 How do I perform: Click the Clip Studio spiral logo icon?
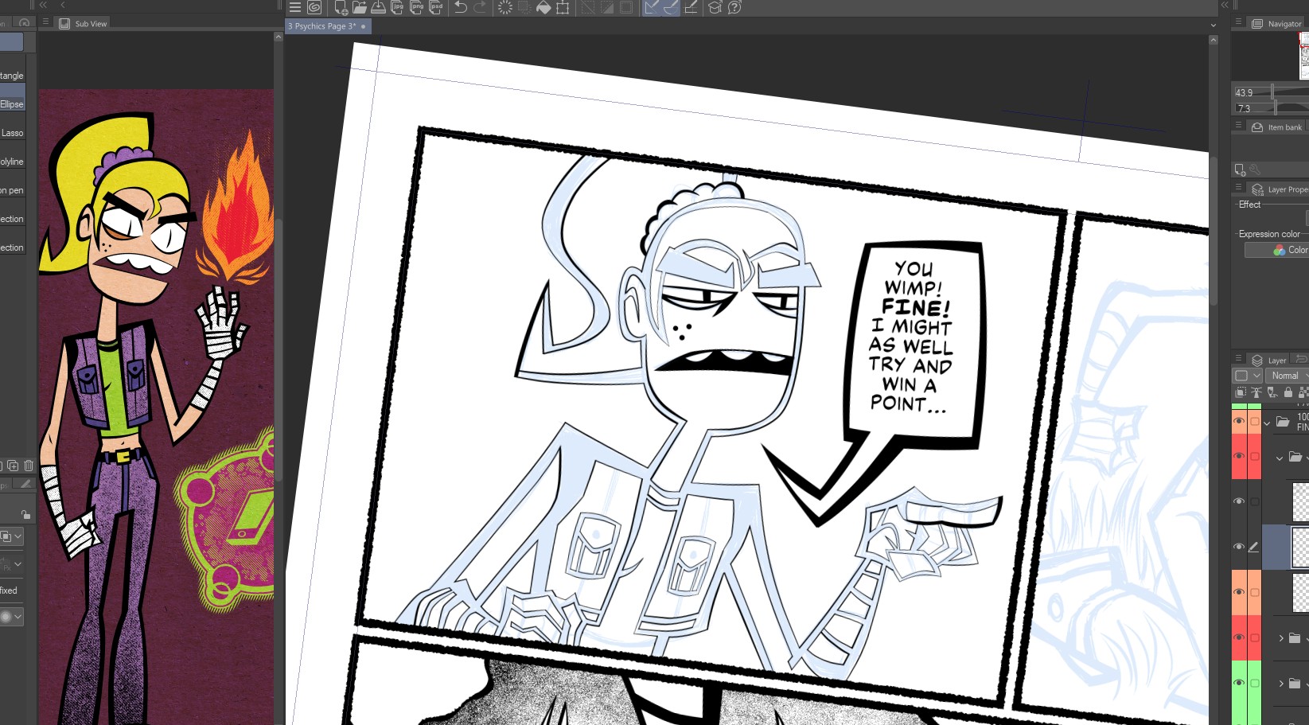coord(314,8)
